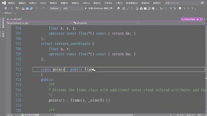Open the Debug (D) menu

point(75,3)
